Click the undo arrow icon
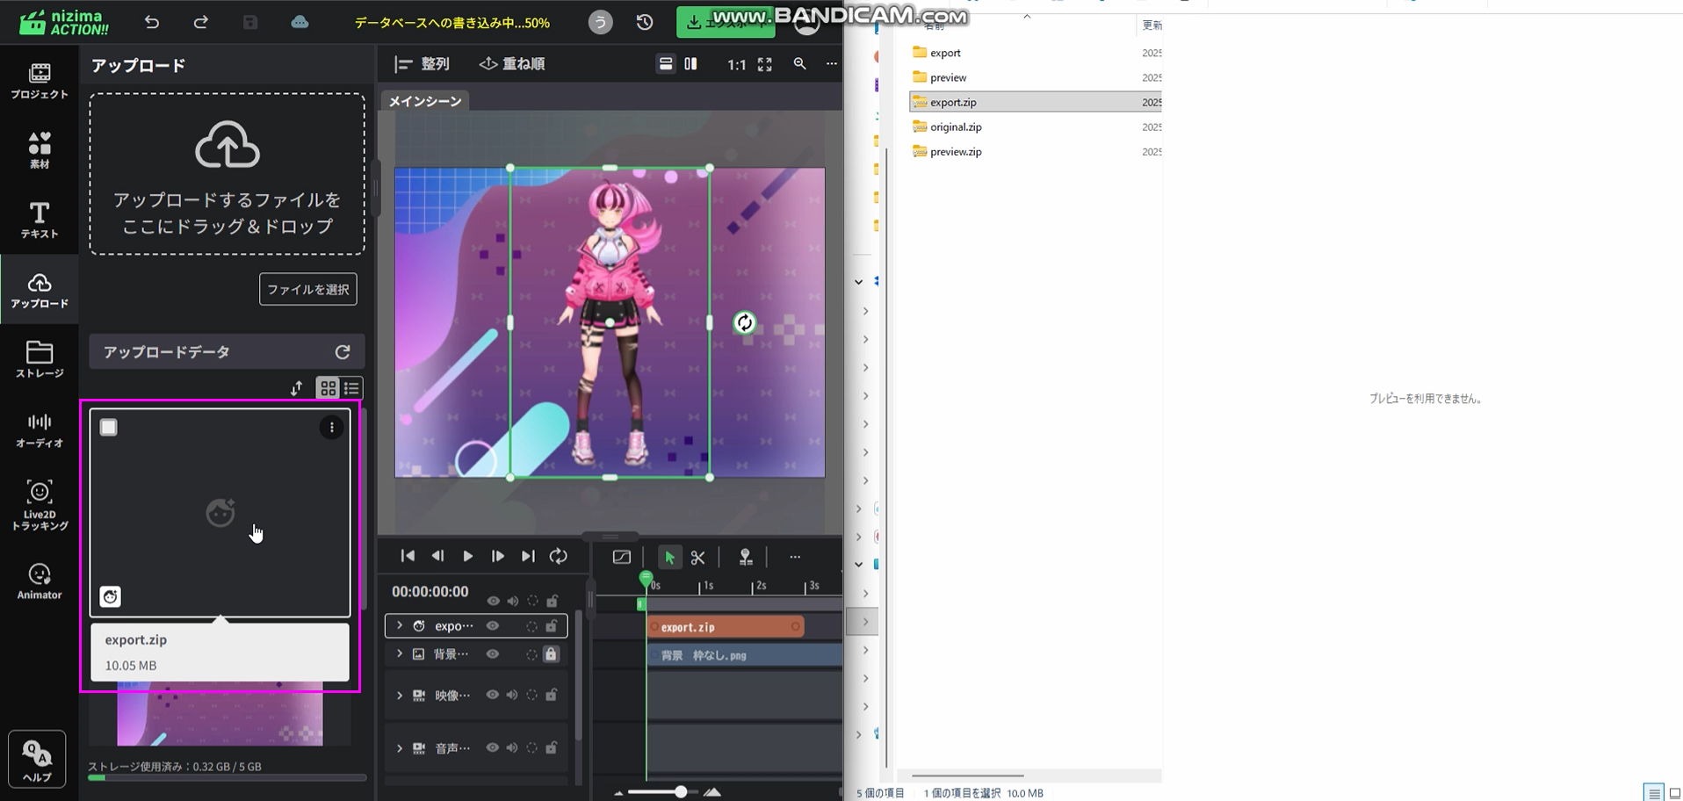Image resolution: width=1683 pixels, height=801 pixels. tap(152, 22)
